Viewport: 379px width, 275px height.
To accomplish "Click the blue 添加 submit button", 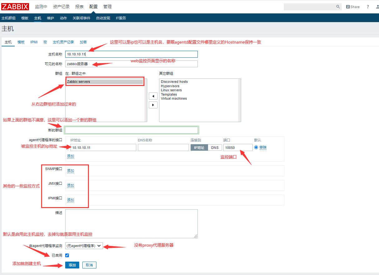I will 72,265.
